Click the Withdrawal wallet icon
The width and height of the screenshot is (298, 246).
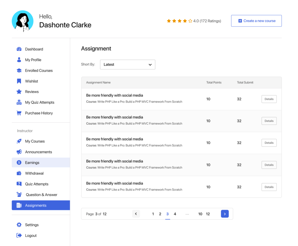click(19, 173)
